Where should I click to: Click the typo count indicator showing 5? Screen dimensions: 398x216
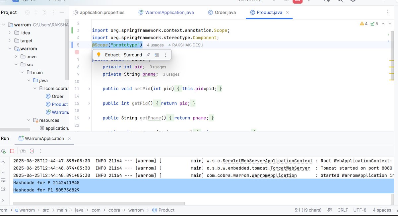pos(374,24)
